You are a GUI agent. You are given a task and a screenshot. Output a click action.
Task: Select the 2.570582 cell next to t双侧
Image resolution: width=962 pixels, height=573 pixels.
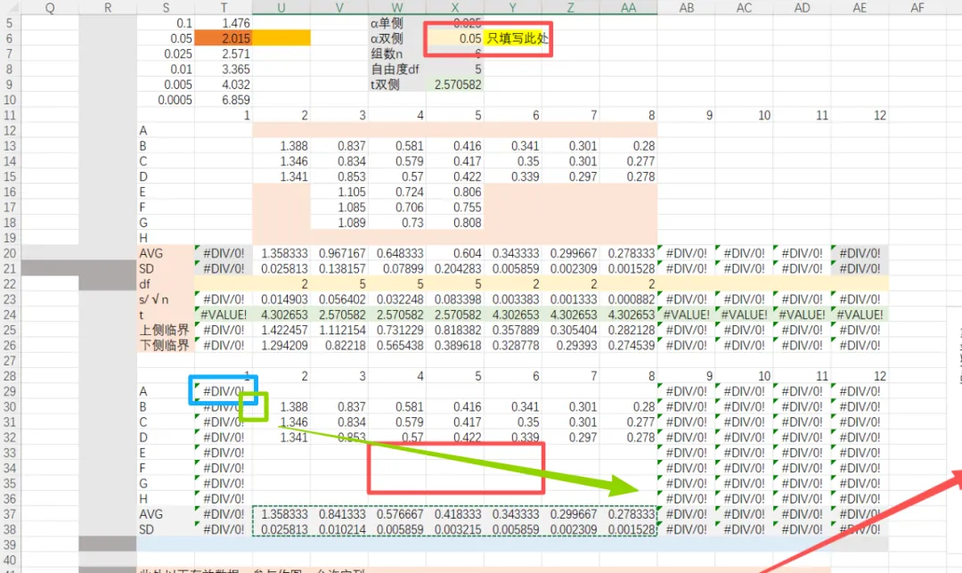tap(454, 85)
